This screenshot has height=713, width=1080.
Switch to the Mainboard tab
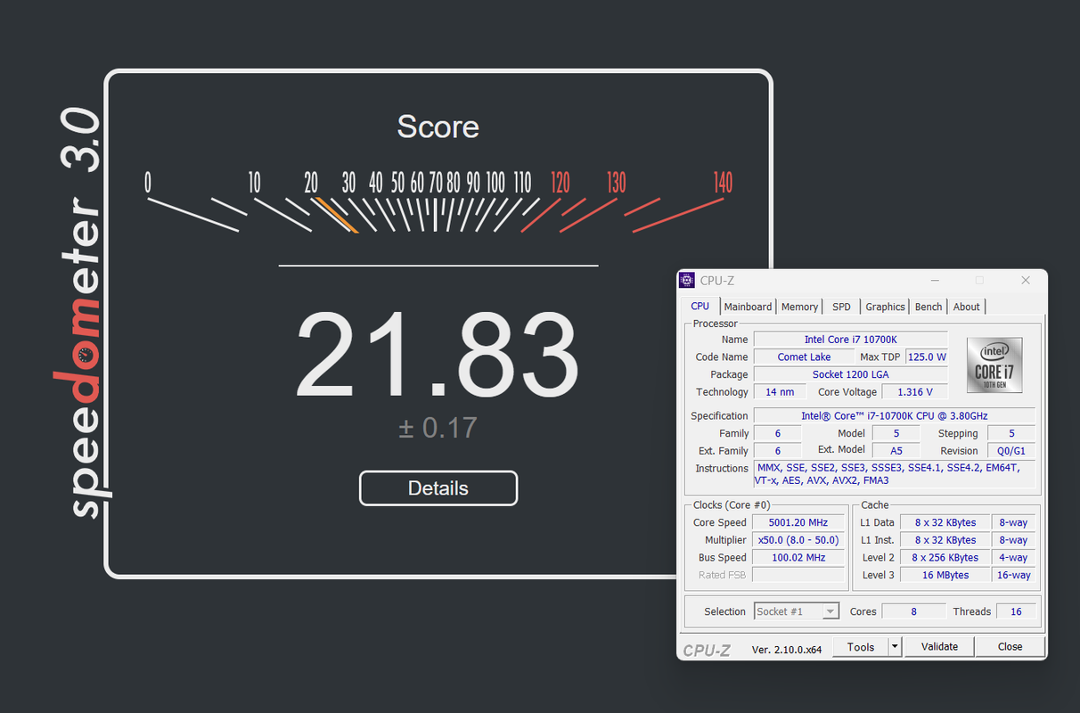coord(748,307)
